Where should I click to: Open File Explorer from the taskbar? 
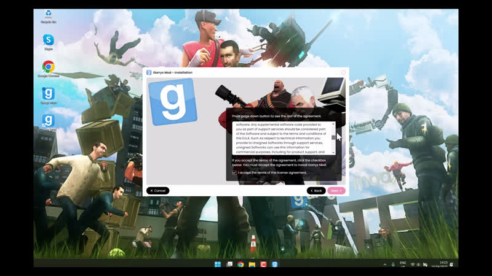(x=252, y=264)
